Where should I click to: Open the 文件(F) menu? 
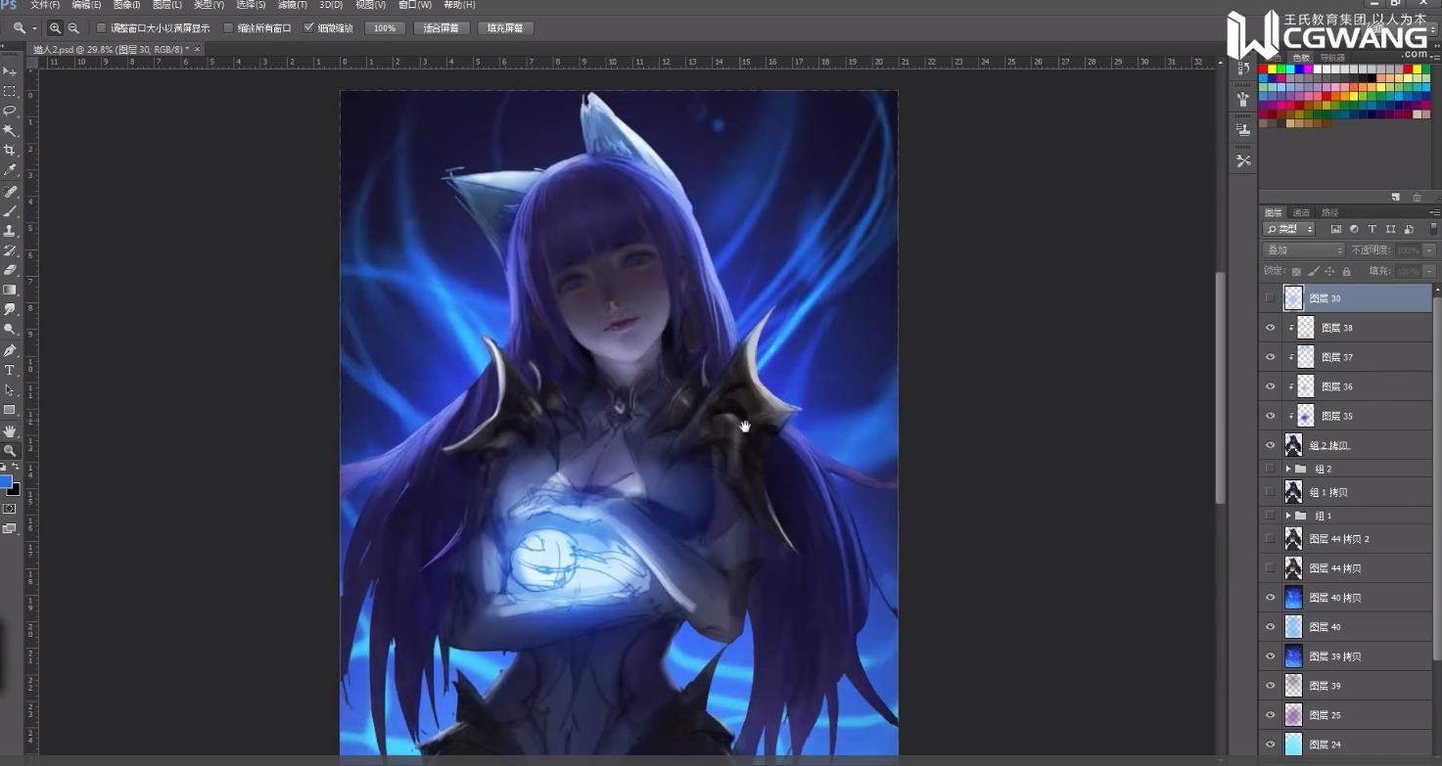pos(45,5)
